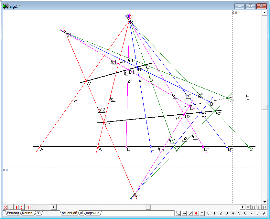Select blue point B2 on line t2
270x219 pixels.
coord(200,112)
